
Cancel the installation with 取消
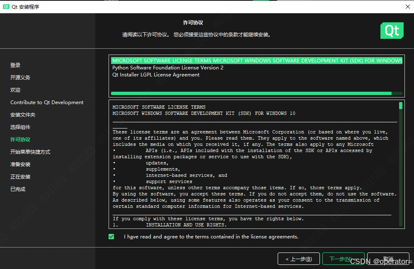(x=388, y=259)
